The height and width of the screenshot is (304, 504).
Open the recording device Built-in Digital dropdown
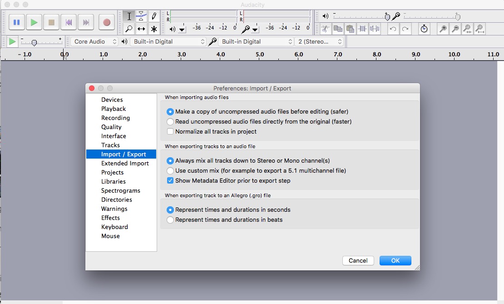tap(256, 41)
